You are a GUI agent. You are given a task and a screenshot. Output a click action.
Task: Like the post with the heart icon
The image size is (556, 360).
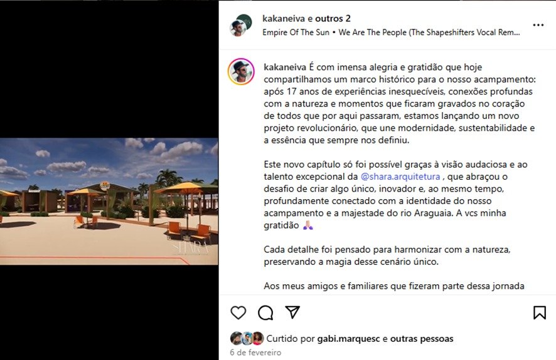[x=238, y=312]
